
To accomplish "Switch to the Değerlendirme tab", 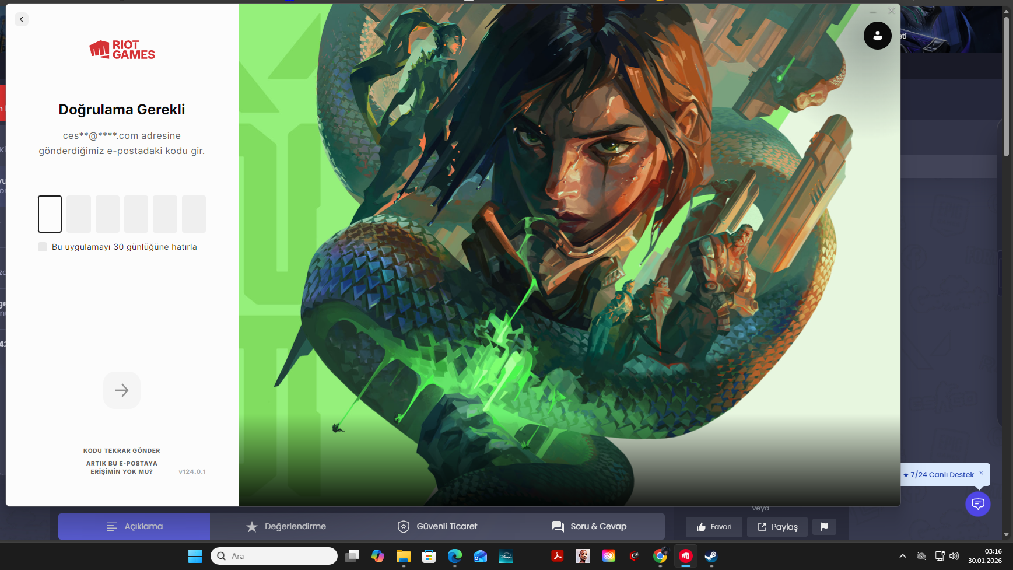I will [286, 526].
